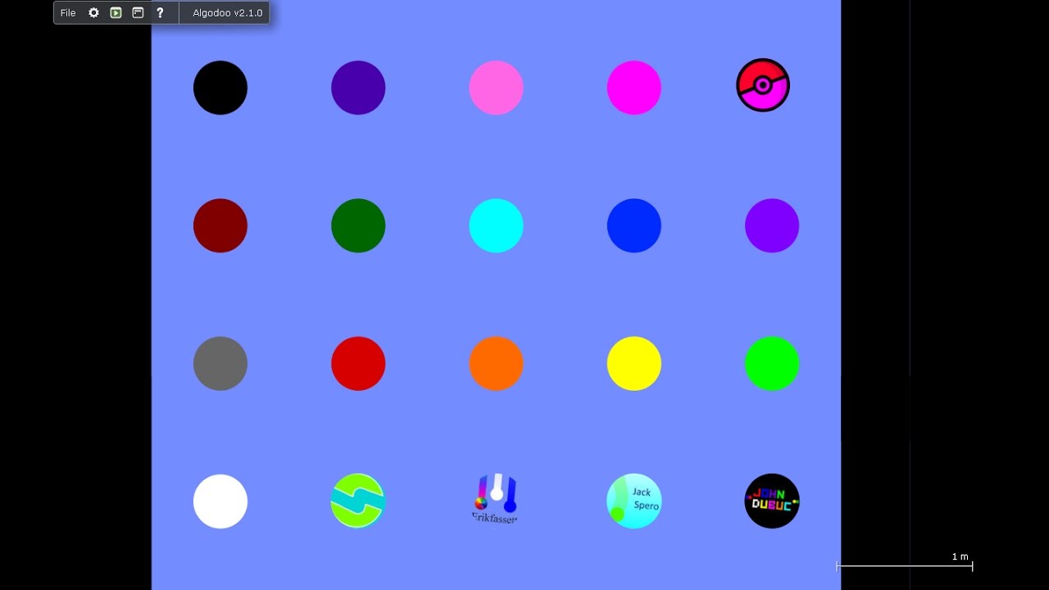This screenshot has height=590, width=1049.
Task: Select the white marble
Action: tap(220, 501)
